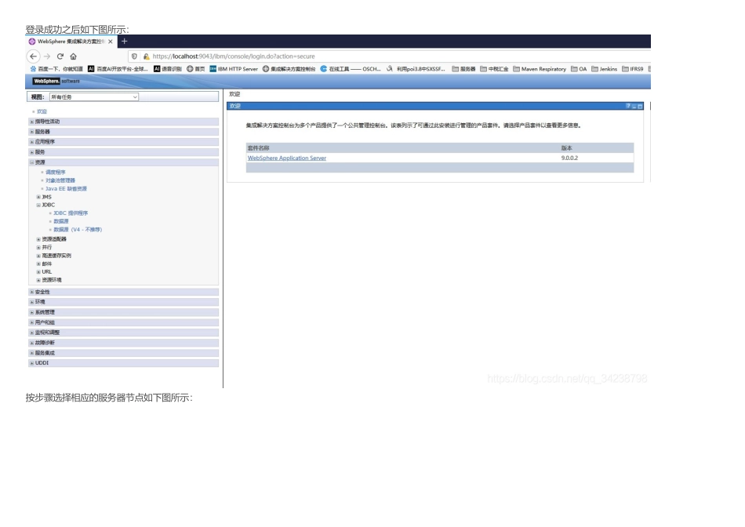Open the 百度AI开放平台 bookmark
The width and height of the screenshot is (745, 527).
(118, 69)
